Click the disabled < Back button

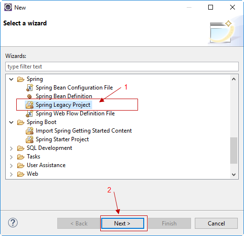click(79, 224)
